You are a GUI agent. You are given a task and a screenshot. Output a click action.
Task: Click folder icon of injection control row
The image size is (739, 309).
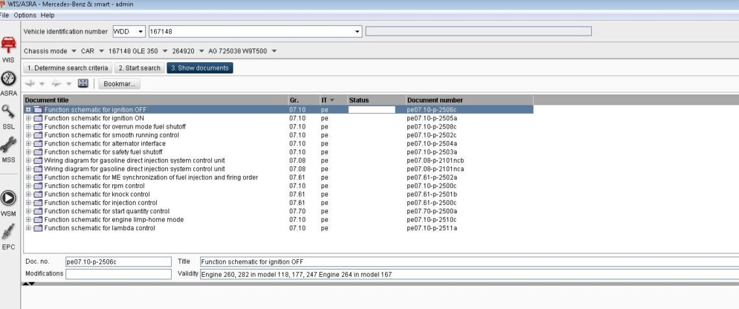[38, 203]
